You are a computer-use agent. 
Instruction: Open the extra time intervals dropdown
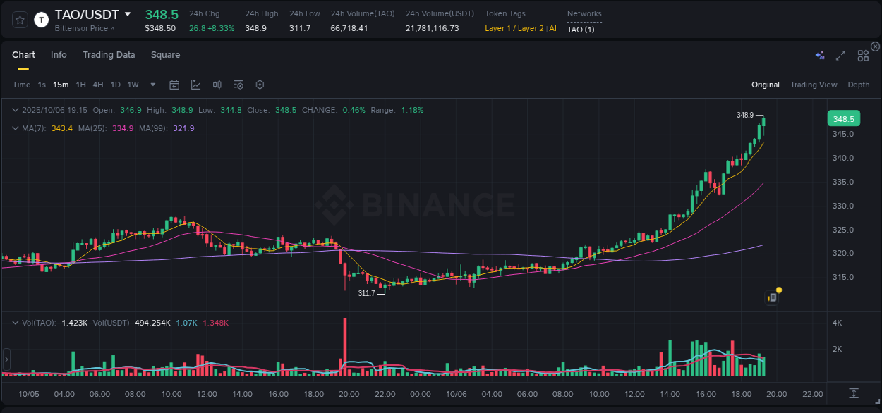pos(152,85)
